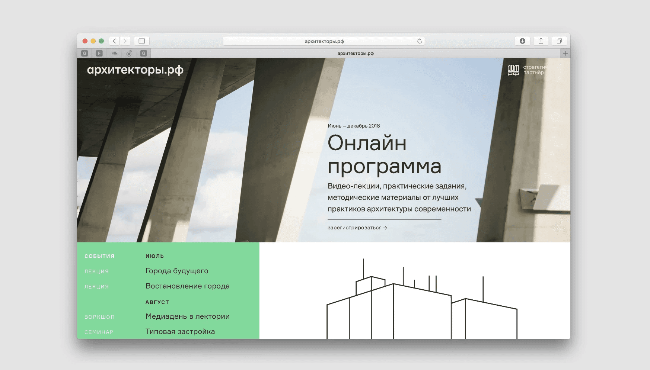Viewport: 650px width, 370px height.
Task: Click the Видео-лекции description paragraph
Action: tap(399, 197)
